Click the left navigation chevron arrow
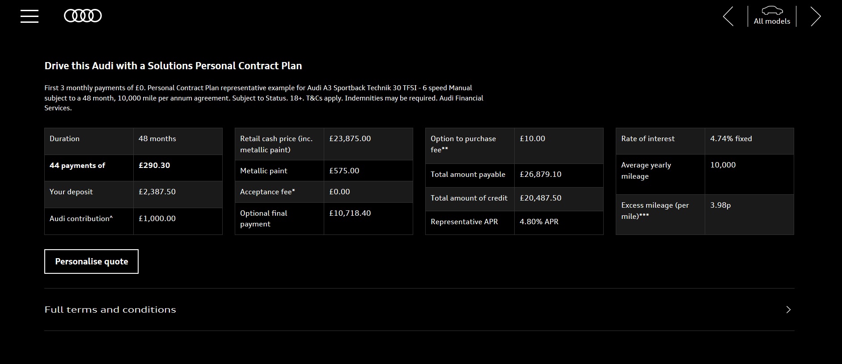842x364 pixels. tap(728, 17)
